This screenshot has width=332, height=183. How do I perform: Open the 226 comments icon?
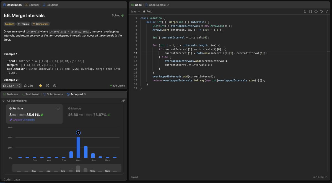tap(28, 86)
